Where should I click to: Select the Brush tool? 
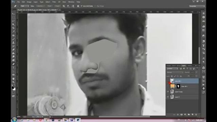pos(14,39)
